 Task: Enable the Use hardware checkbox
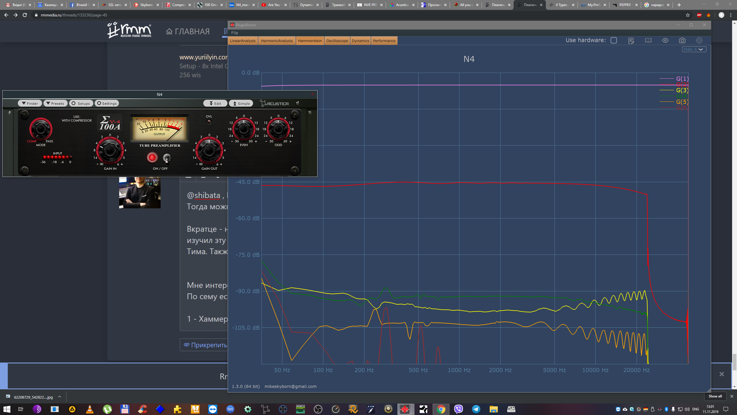coord(614,41)
